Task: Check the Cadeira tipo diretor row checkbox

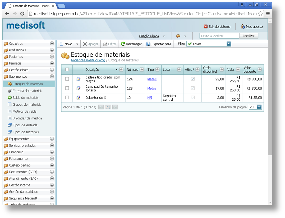Action: click(x=67, y=79)
